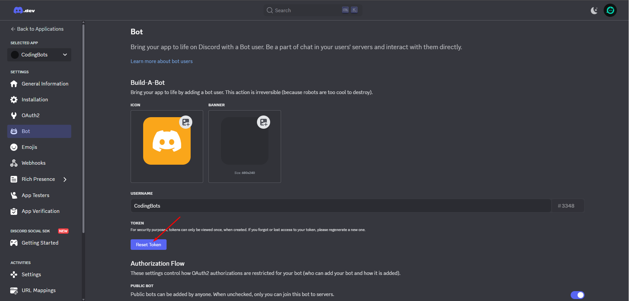
Task: Click the Bot robot icon in sidebar
Action: [x=14, y=131]
